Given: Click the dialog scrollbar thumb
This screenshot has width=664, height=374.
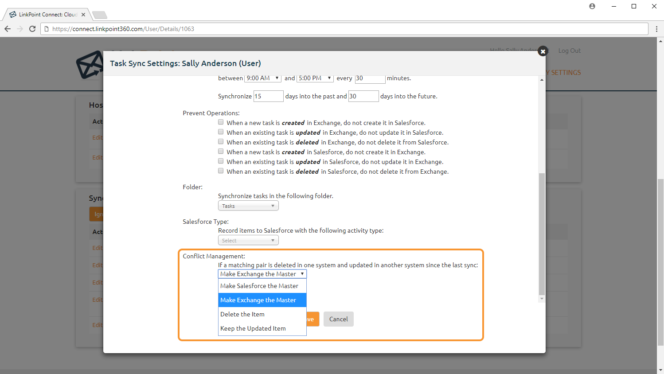Looking at the screenshot, I should (542, 234).
